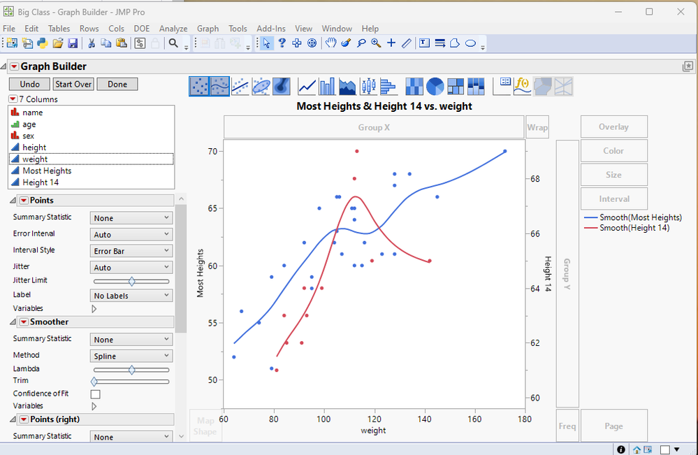Select the Box Plot element

click(368, 86)
